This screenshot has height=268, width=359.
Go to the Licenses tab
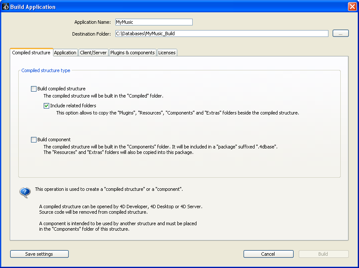point(167,53)
